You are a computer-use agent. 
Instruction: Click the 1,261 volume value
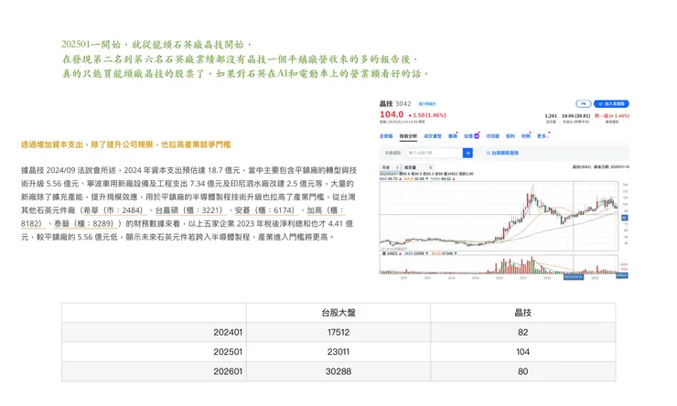(551, 116)
